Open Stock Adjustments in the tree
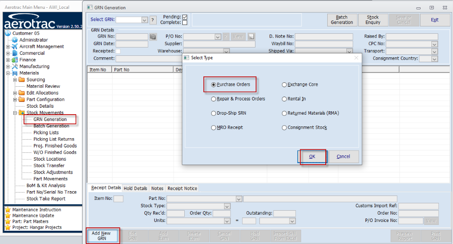Image resolution: width=453 pixels, height=244 pixels. [x=53, y=172]
